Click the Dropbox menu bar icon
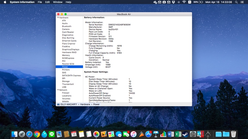 point(174,2)
